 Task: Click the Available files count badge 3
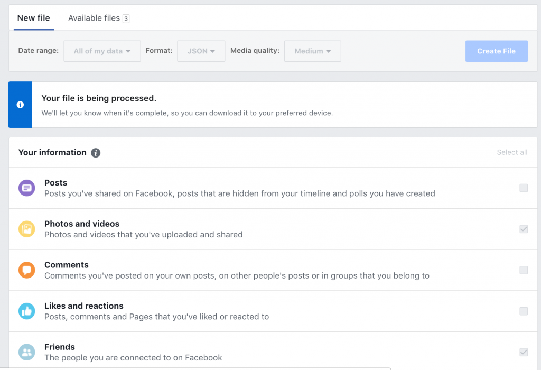coord(126,18)
